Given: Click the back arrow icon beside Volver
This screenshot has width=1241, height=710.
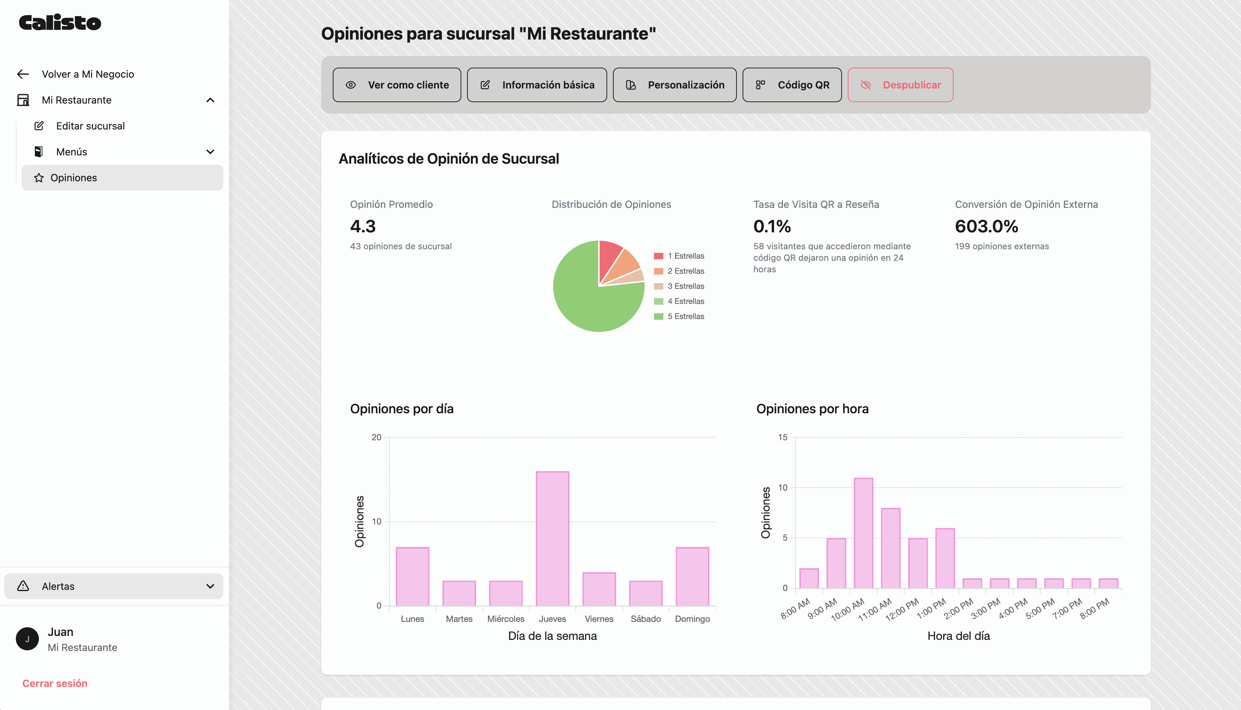Looking at the screenshot, I should [x=23, y=74].
